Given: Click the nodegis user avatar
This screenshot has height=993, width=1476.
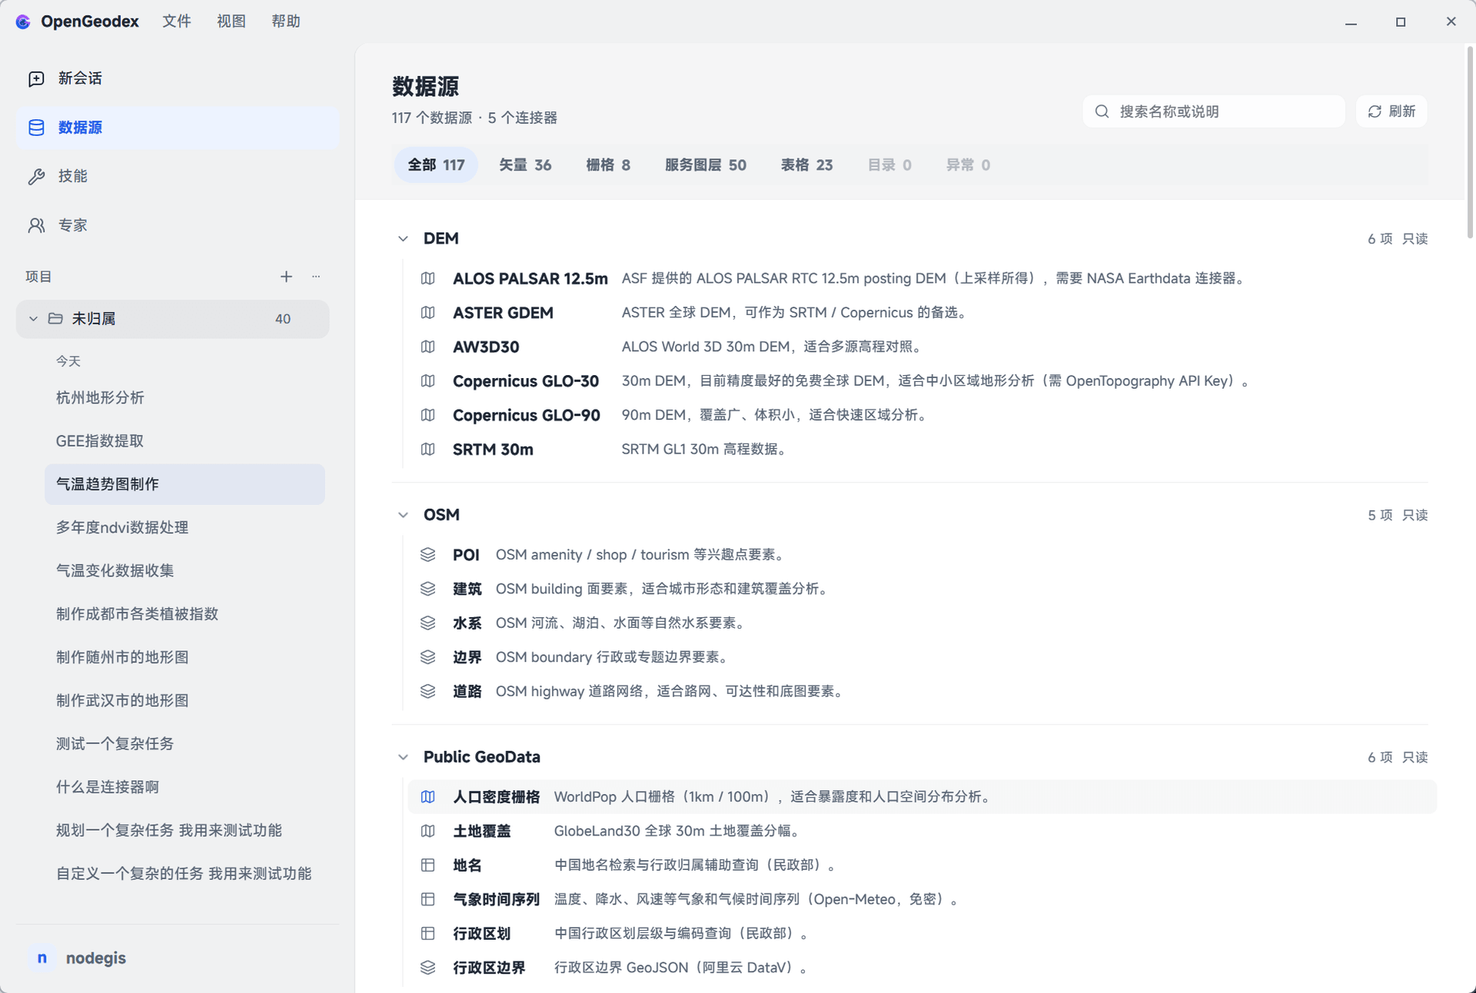Looking at the screenshot, I should [42, 958].
